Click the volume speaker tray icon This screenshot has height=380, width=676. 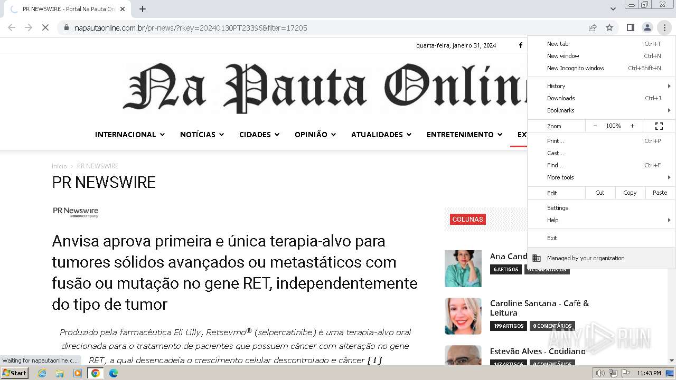click(600, 373)
